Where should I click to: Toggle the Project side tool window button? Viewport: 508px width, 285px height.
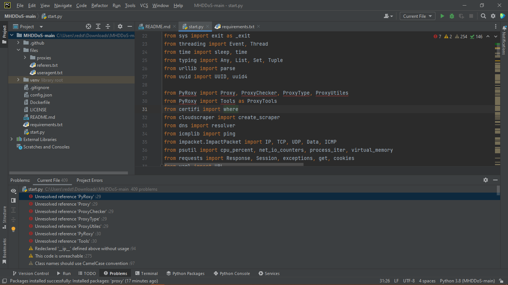click(4, 34)
